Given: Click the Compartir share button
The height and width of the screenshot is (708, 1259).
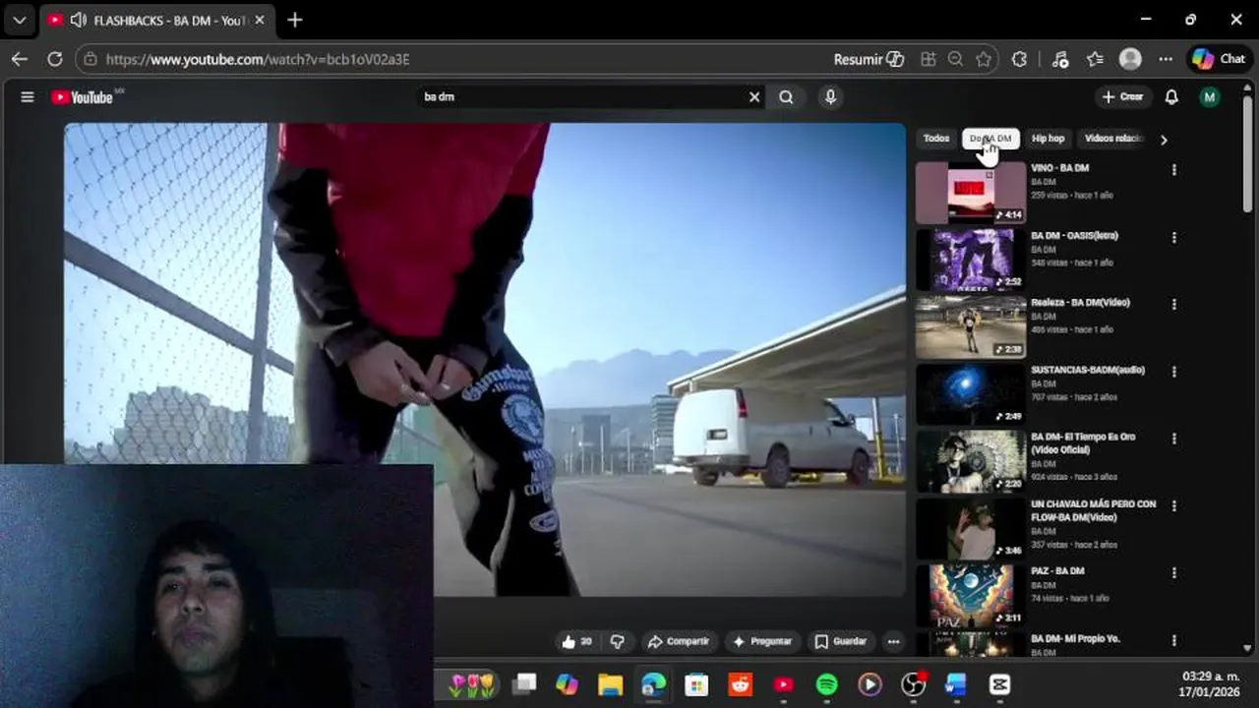Looking at the screenshot, I should pos(678,641).
